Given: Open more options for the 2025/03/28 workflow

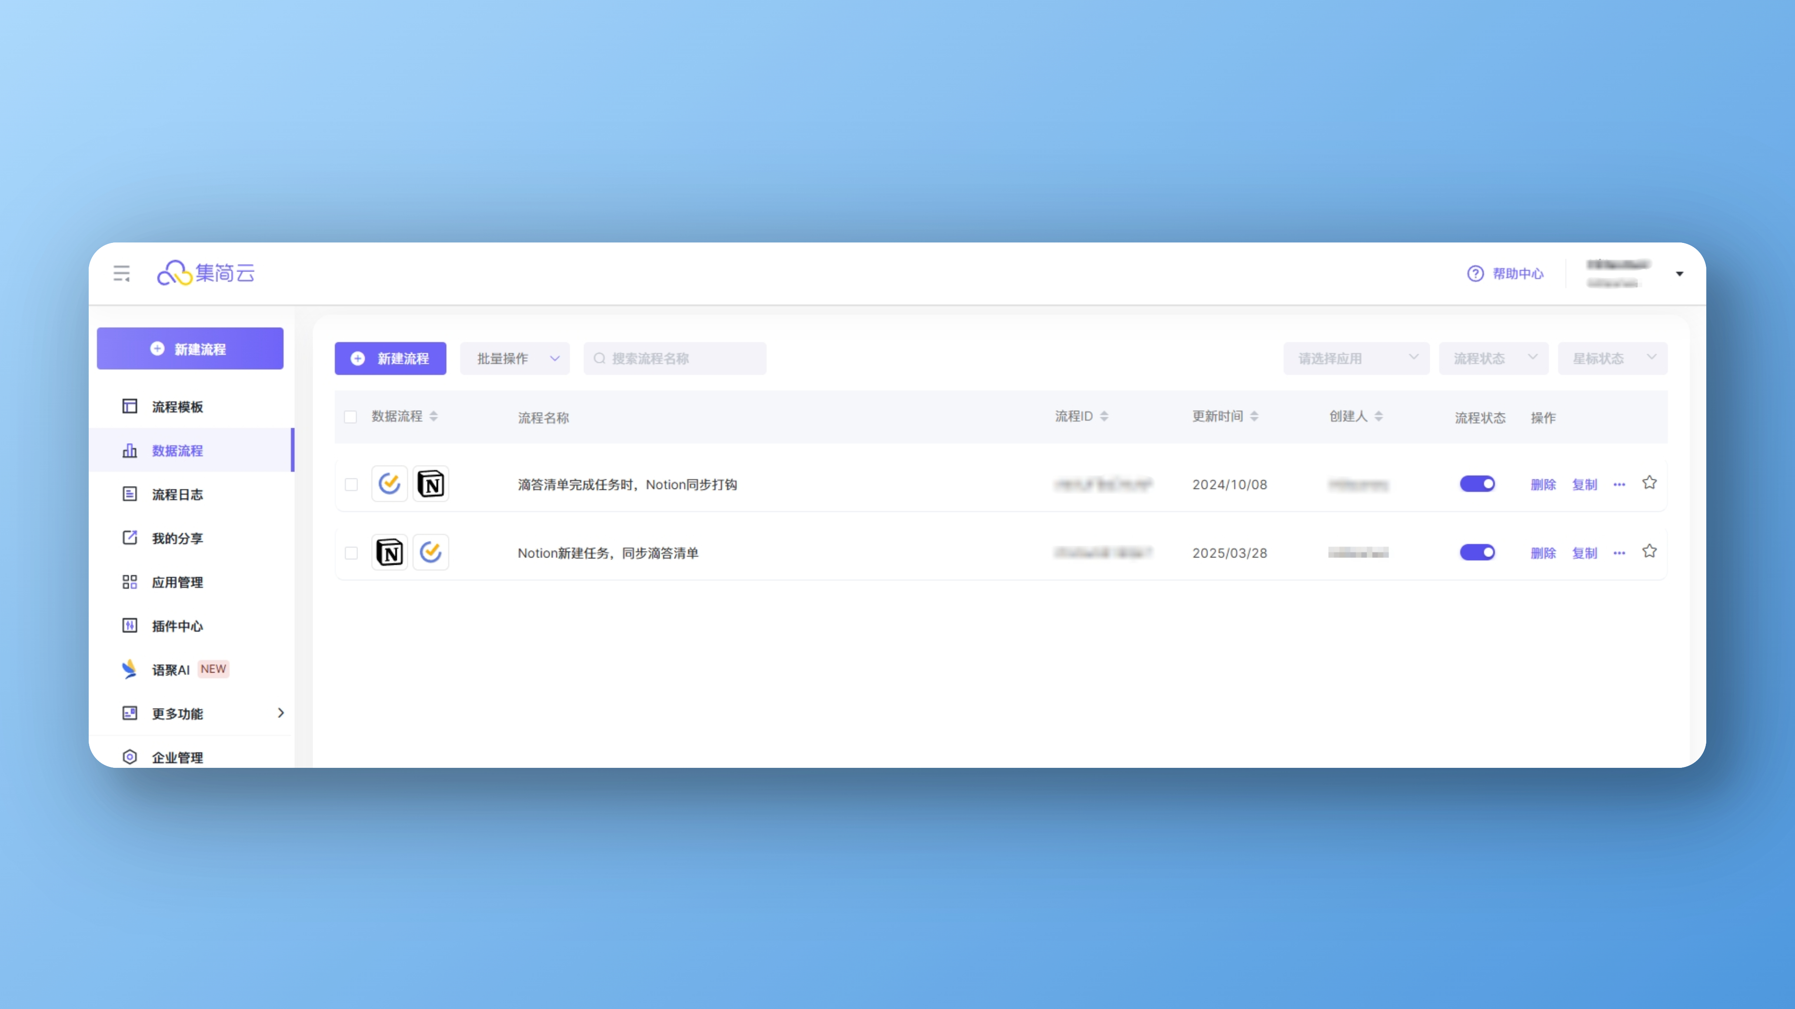Looking at the screenshot, I should point(1619,553).
